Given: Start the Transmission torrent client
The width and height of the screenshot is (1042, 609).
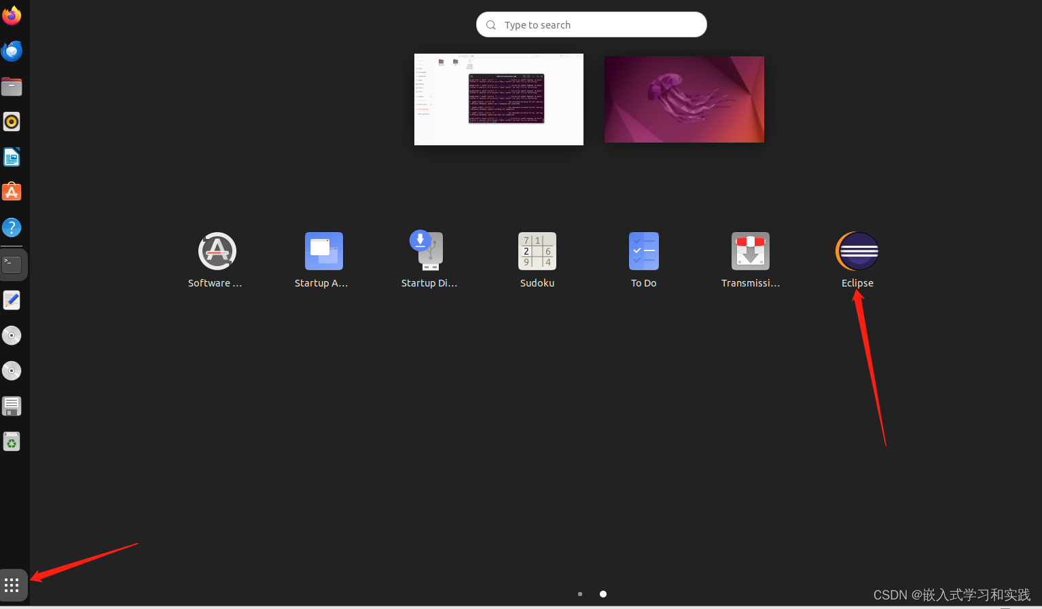Looking at the screenshot, I should [x=750, y=251].
